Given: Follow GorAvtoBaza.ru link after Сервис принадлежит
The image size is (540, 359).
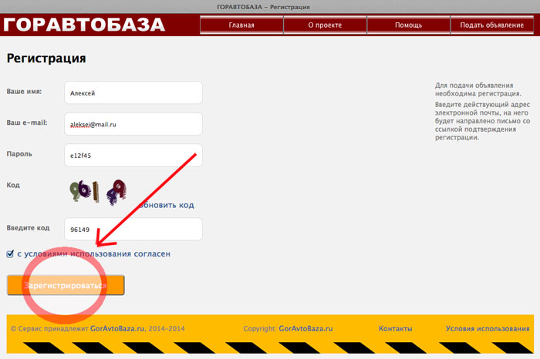Looking at the screenshot, I should pyautogui.click(x=117, y=329).
